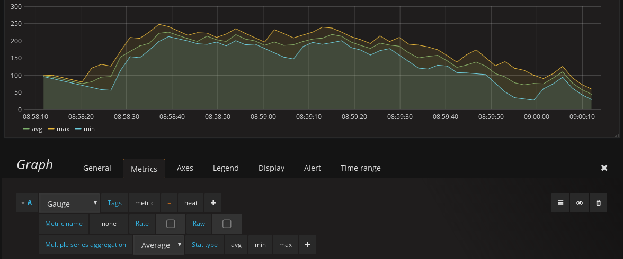This screenshot has height=259, width=623.
Task: Click the '=' tag operator
Action: [x=169, y=202]
